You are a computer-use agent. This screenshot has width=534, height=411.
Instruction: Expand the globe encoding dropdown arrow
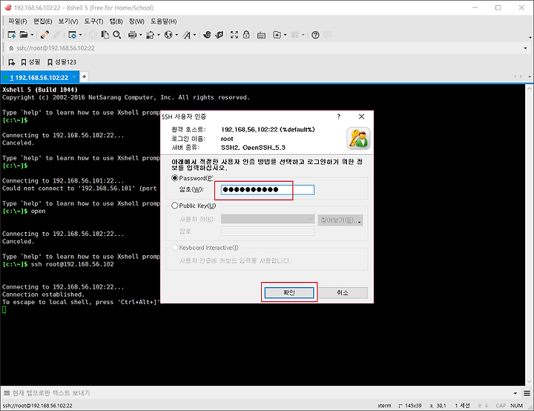(177, 35)
